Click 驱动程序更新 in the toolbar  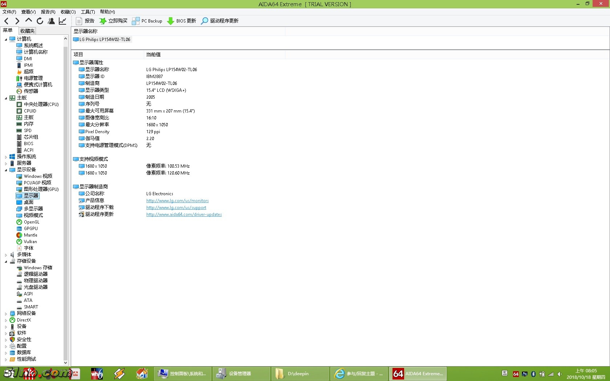(220, 21)
